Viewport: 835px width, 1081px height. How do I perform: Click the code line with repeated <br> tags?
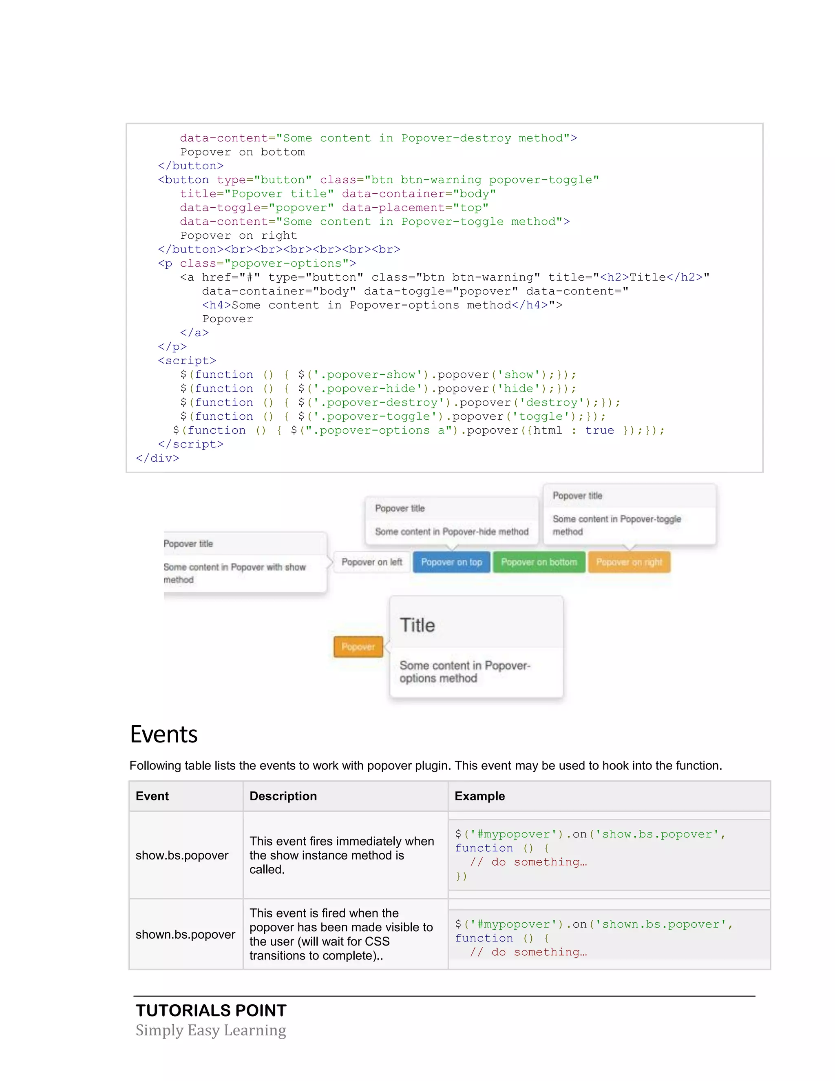coord(279,250)
